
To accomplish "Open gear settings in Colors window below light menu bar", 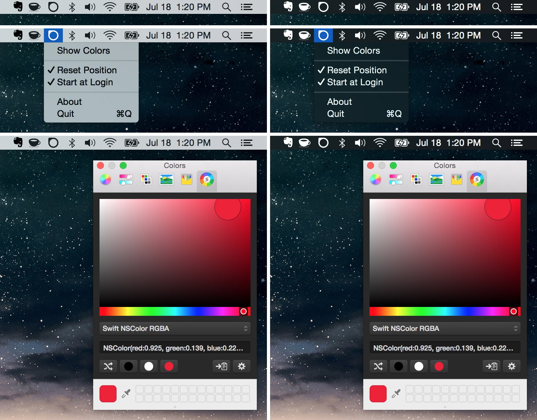I will click(x=242, y=366).
